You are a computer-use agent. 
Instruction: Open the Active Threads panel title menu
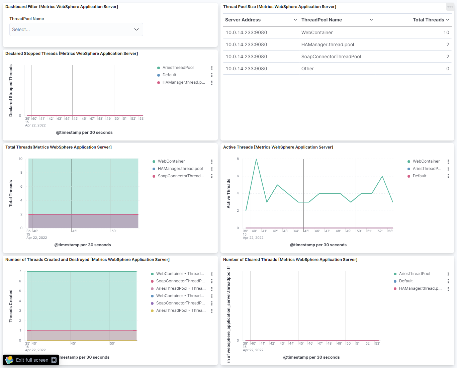pyautogui.click(x=278, y=147)
